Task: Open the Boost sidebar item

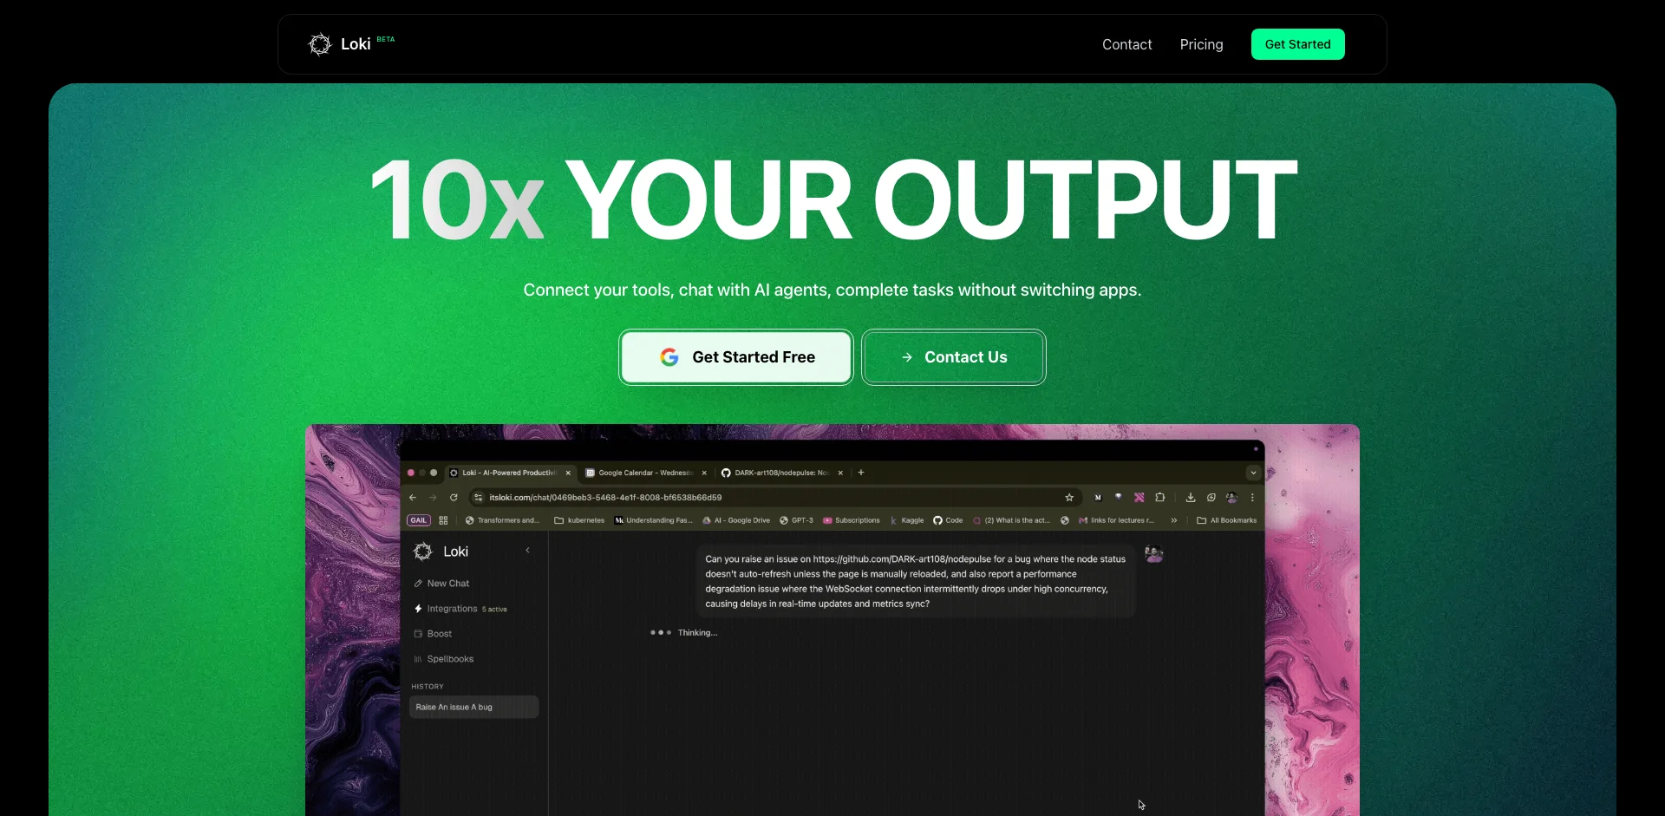Action: (x=439, y=634)
